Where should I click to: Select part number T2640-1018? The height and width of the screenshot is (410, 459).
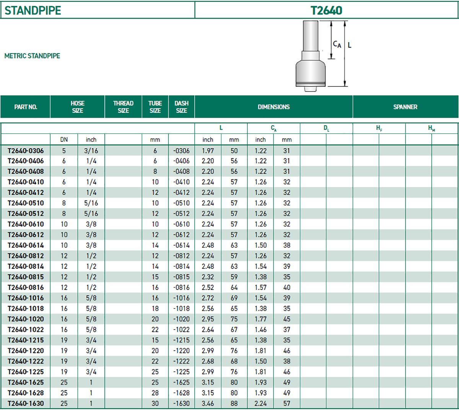[x=26, y=308]
